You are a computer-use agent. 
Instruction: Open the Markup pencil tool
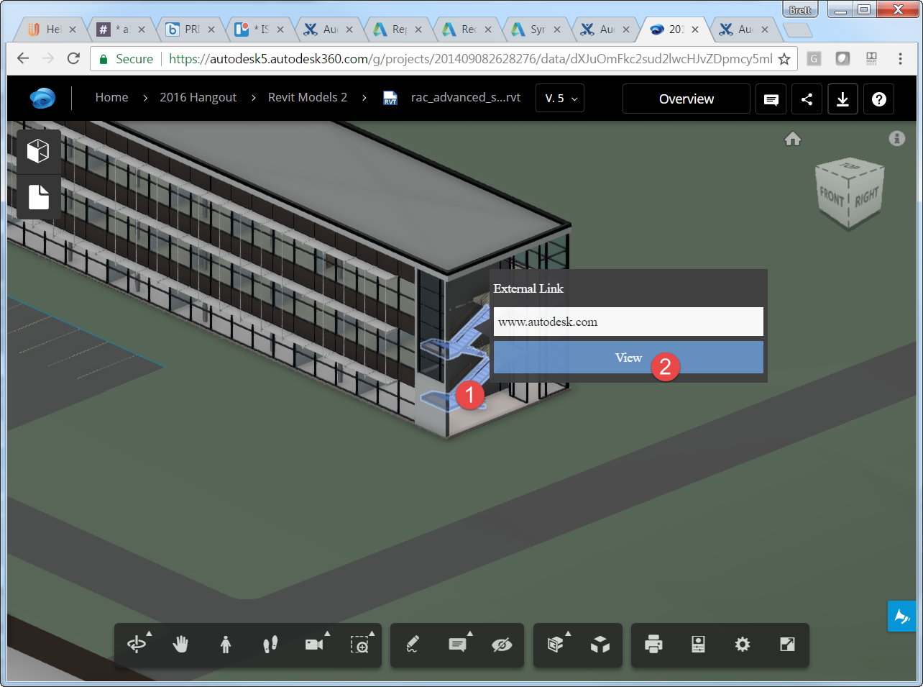point(413,645)
